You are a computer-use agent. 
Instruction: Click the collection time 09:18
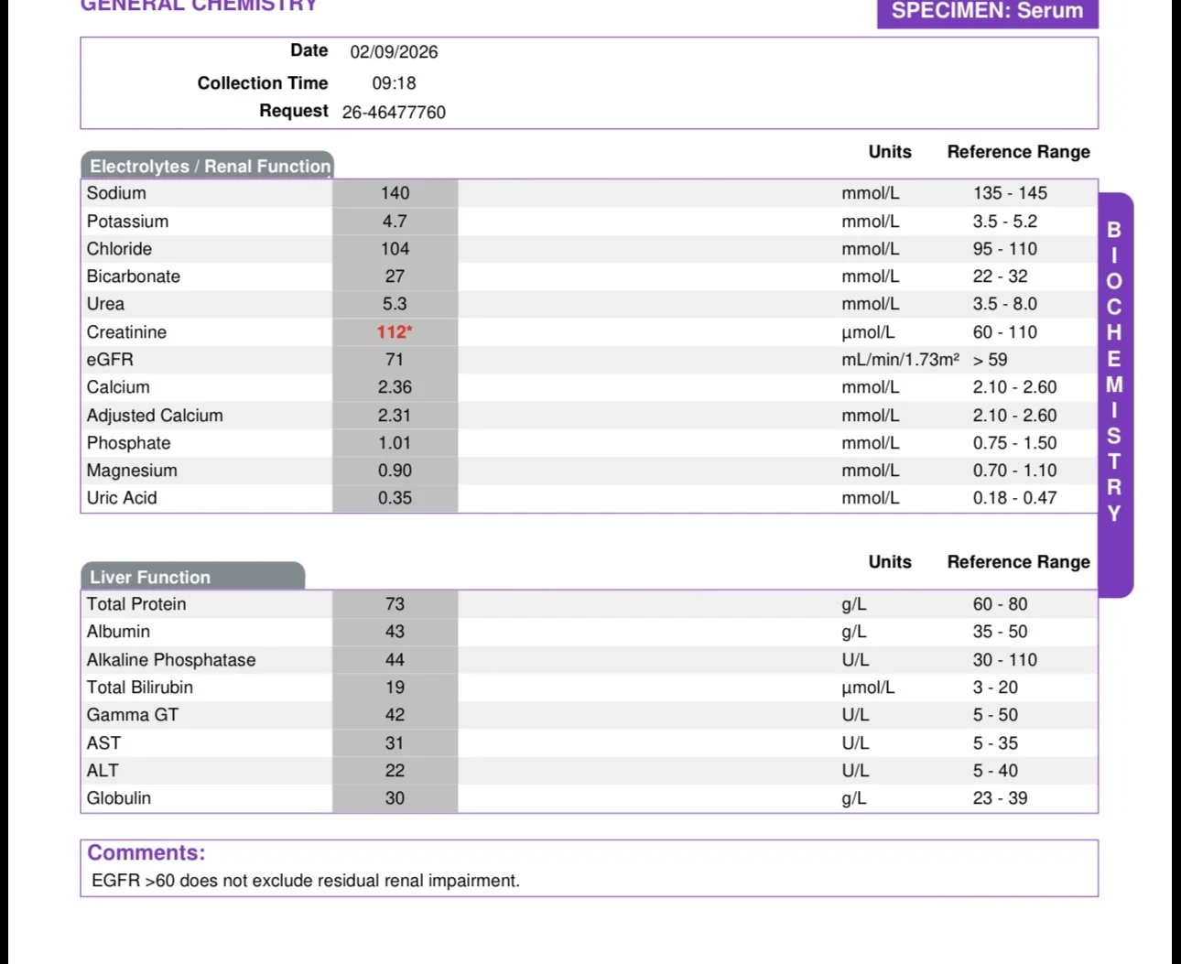tap(394, 83)
